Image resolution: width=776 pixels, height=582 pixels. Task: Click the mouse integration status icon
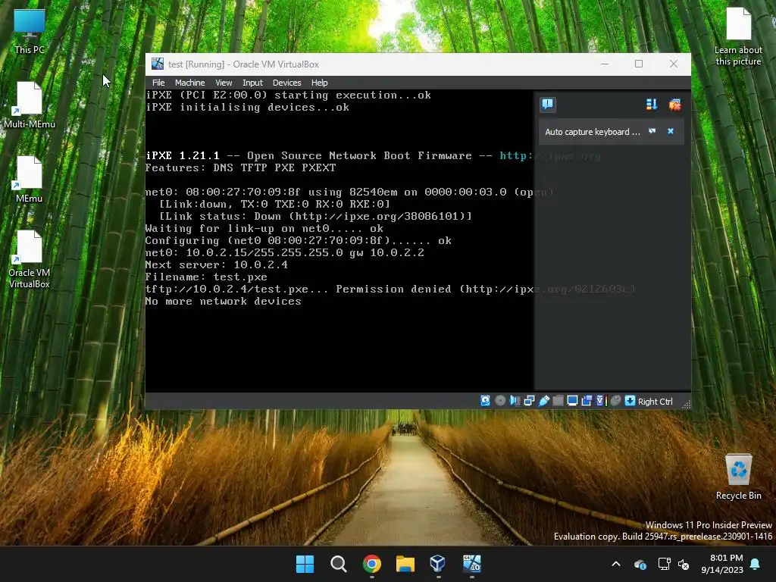click(x=615, y=401)
